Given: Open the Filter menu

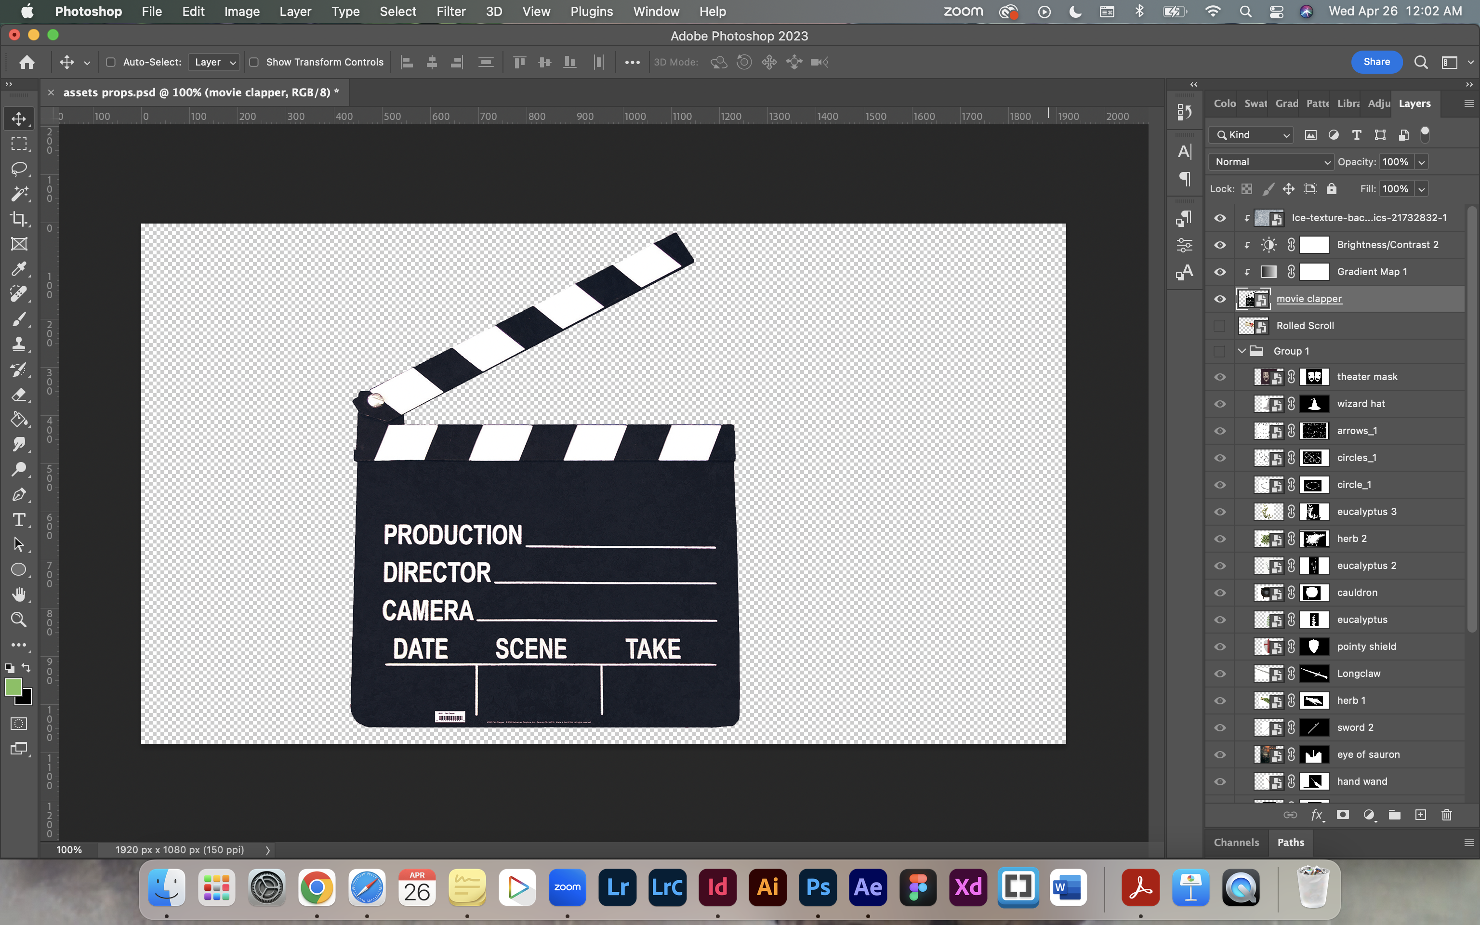Looking at the screenshot, I should coord(451,12).
